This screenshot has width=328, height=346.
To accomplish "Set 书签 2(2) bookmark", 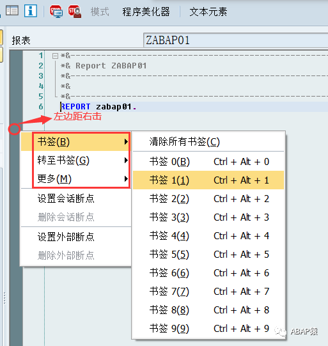I will [208, 199].
